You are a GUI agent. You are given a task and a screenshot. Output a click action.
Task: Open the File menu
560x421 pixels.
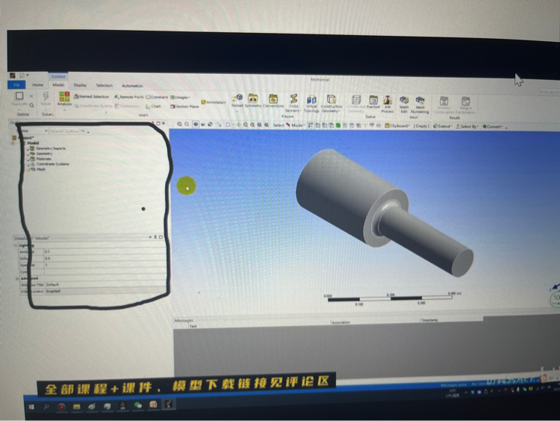click(16, 85)
